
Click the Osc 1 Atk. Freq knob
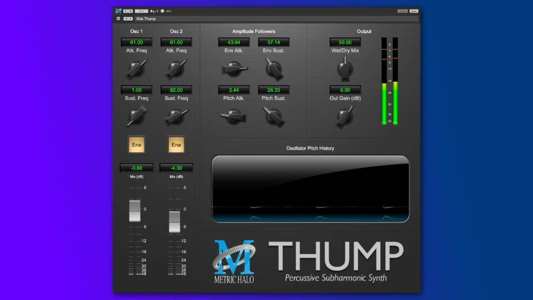pyautogui.click(x=137, y=69)
